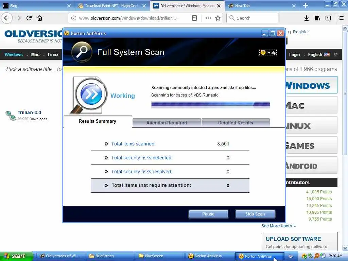Screen dimensions: 348x261
Task: Select the Results Summary tab
Action: [x=98, y=121]
